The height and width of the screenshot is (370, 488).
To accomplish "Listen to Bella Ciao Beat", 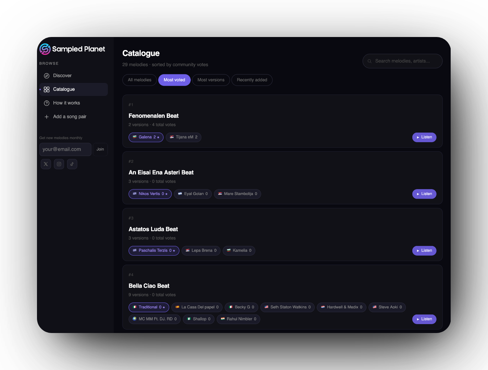I will tap(424, 319).
